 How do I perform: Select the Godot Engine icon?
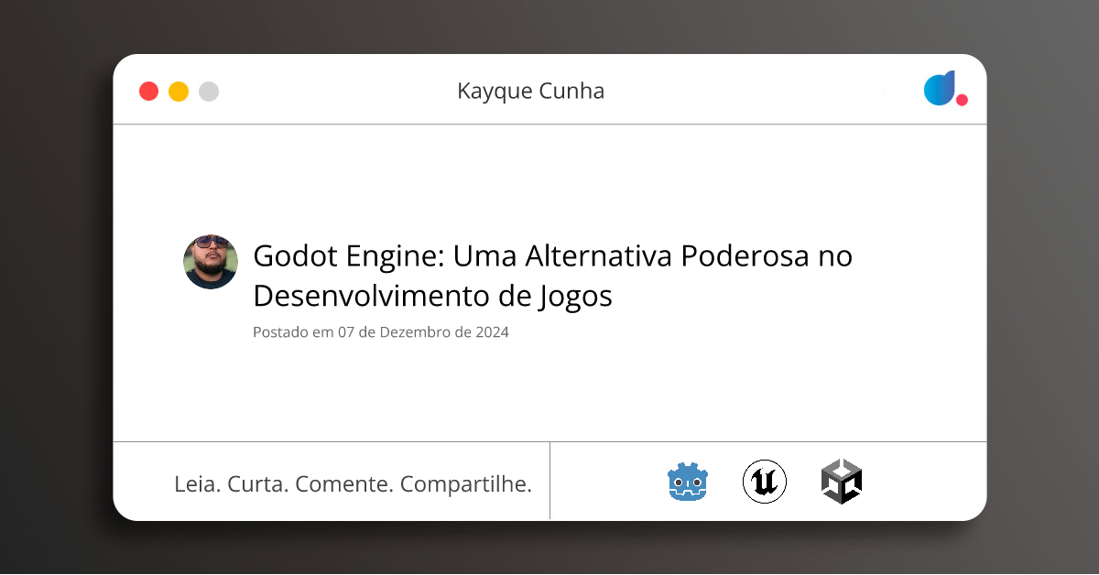pos(687,481)
